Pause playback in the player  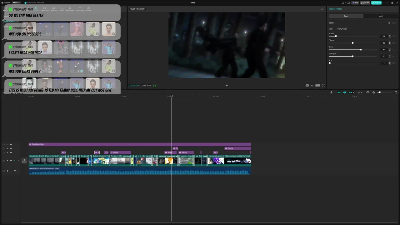point(227,85)
